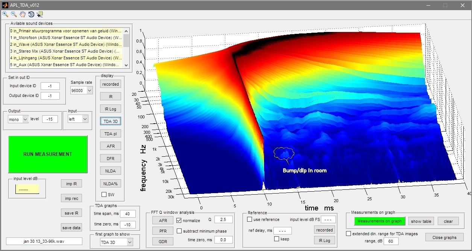Click the RUN MEASUREMENT button
The image size is (472, 251).
[x=48, y=154]
